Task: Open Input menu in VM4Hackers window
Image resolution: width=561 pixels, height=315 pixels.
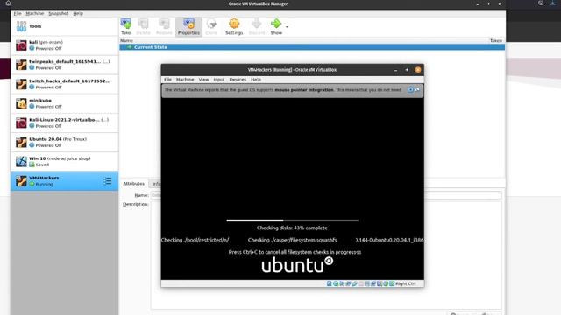Action: 219,80
